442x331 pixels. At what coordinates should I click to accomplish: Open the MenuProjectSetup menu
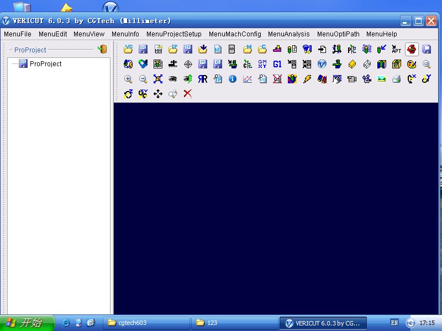coord(174,34)
